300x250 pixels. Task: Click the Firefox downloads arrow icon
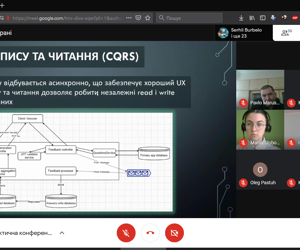tap(241, 18)
